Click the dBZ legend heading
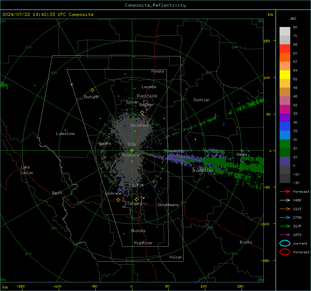 click(x=293, y=18)
